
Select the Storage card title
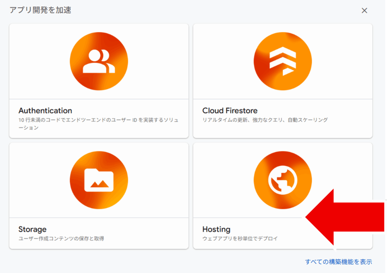coord(33,229)
